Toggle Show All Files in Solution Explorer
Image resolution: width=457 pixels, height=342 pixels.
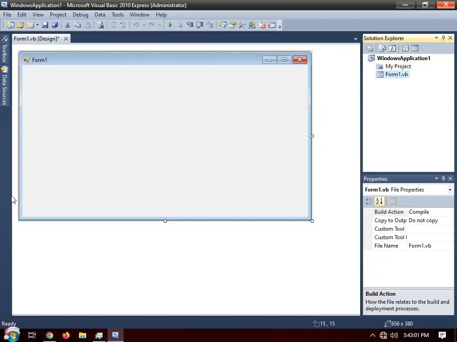[x=382, y=48]
